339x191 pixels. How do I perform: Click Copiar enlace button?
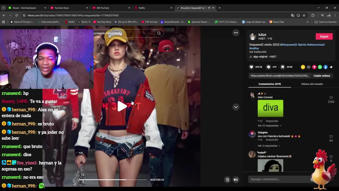tap(322, 76)
